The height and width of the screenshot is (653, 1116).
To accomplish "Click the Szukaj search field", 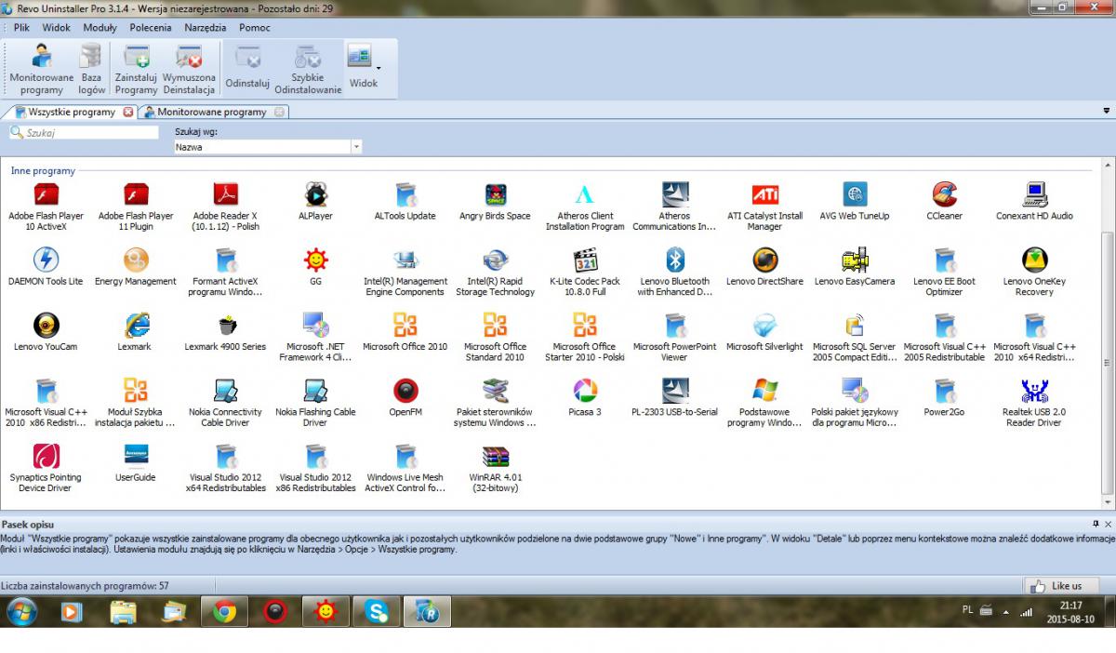I will [x=84, y=133].
